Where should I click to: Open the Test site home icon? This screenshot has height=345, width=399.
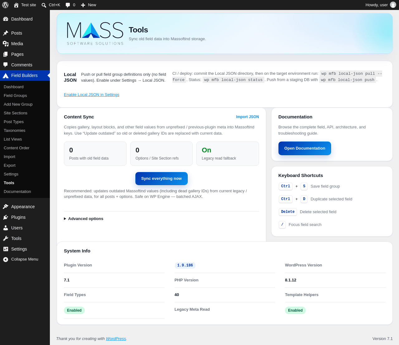(16, 5)
